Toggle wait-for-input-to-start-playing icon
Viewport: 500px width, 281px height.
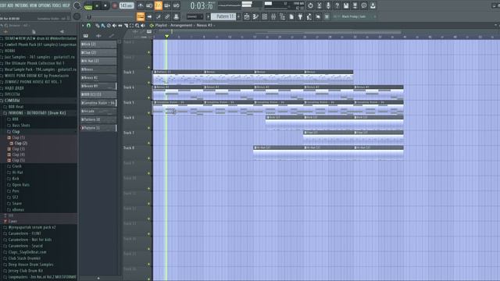[149, 5]
